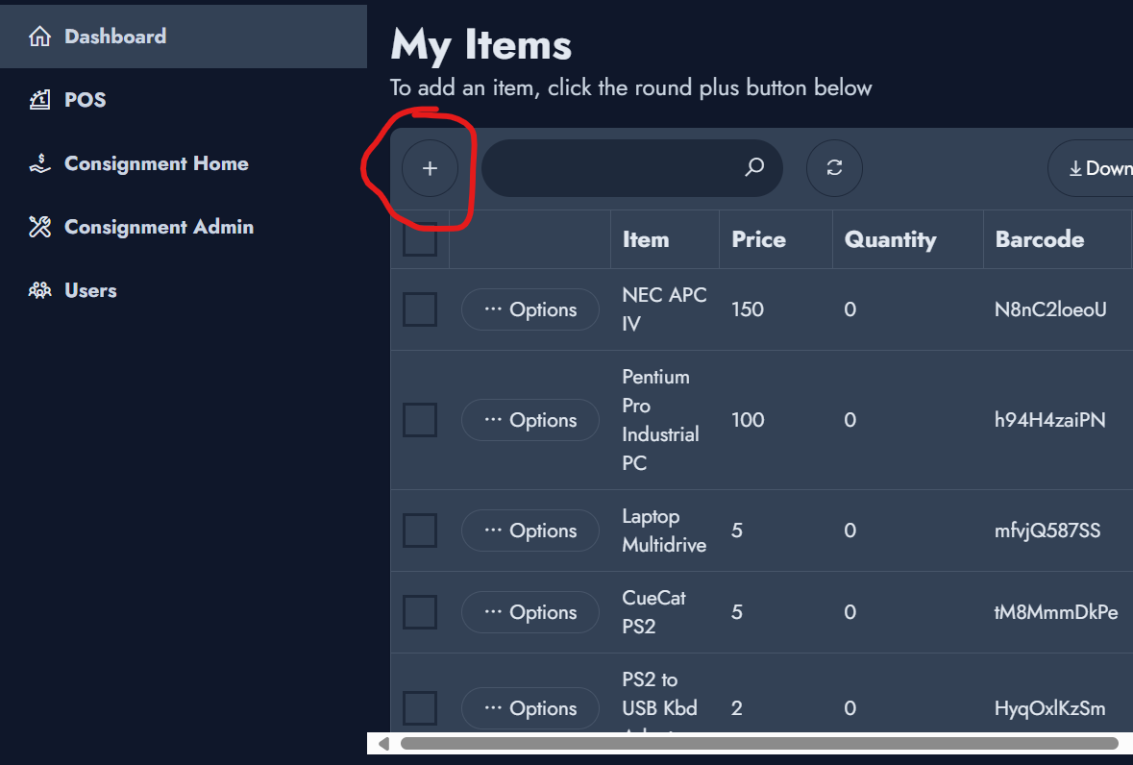The image size is (1133, 765).
Task: Open Options for PS2 to USB Kbd
Action: point(530,708)
